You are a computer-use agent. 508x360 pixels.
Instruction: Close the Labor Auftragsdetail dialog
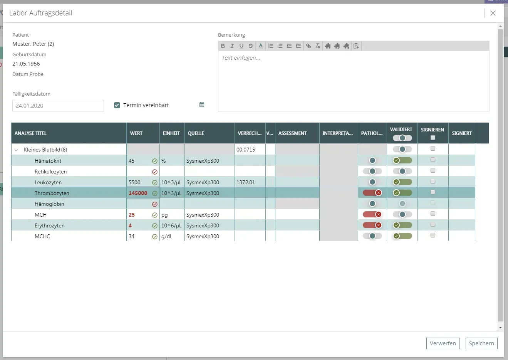point(493,13)
